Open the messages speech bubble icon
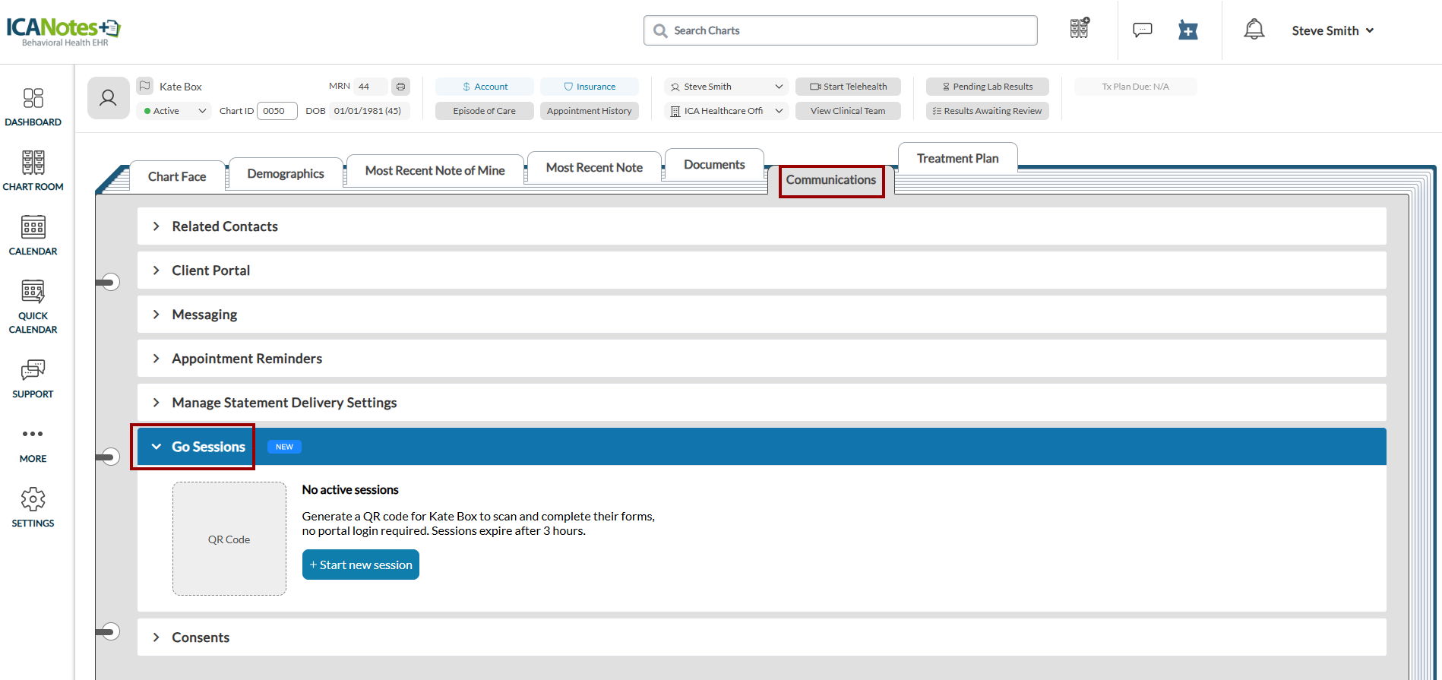Screen dimensions: 1442x680 coord(1142,30)
